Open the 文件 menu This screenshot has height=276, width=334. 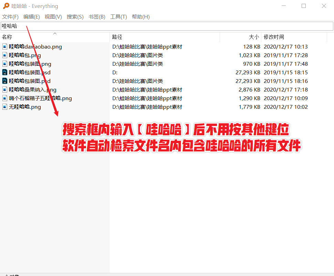tap(10, 17)
